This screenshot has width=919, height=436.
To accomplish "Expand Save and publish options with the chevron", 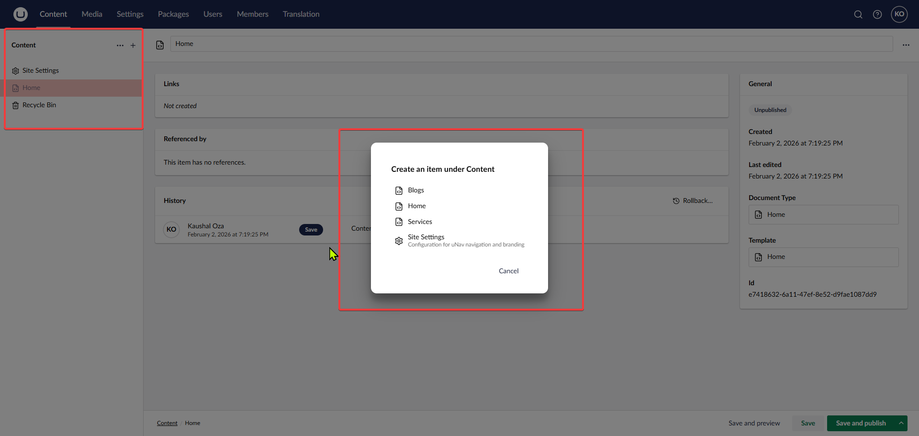I will [902, 423].
